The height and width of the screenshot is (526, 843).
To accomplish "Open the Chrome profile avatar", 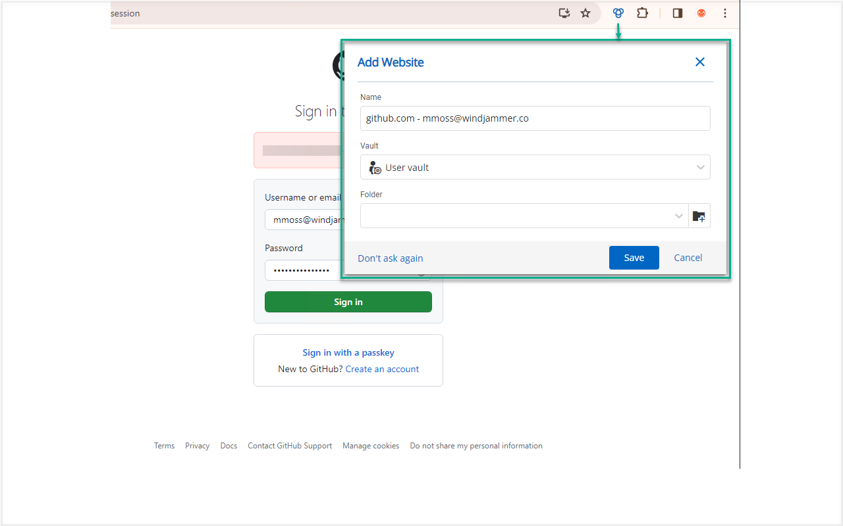I will click(x=701, y=13).
